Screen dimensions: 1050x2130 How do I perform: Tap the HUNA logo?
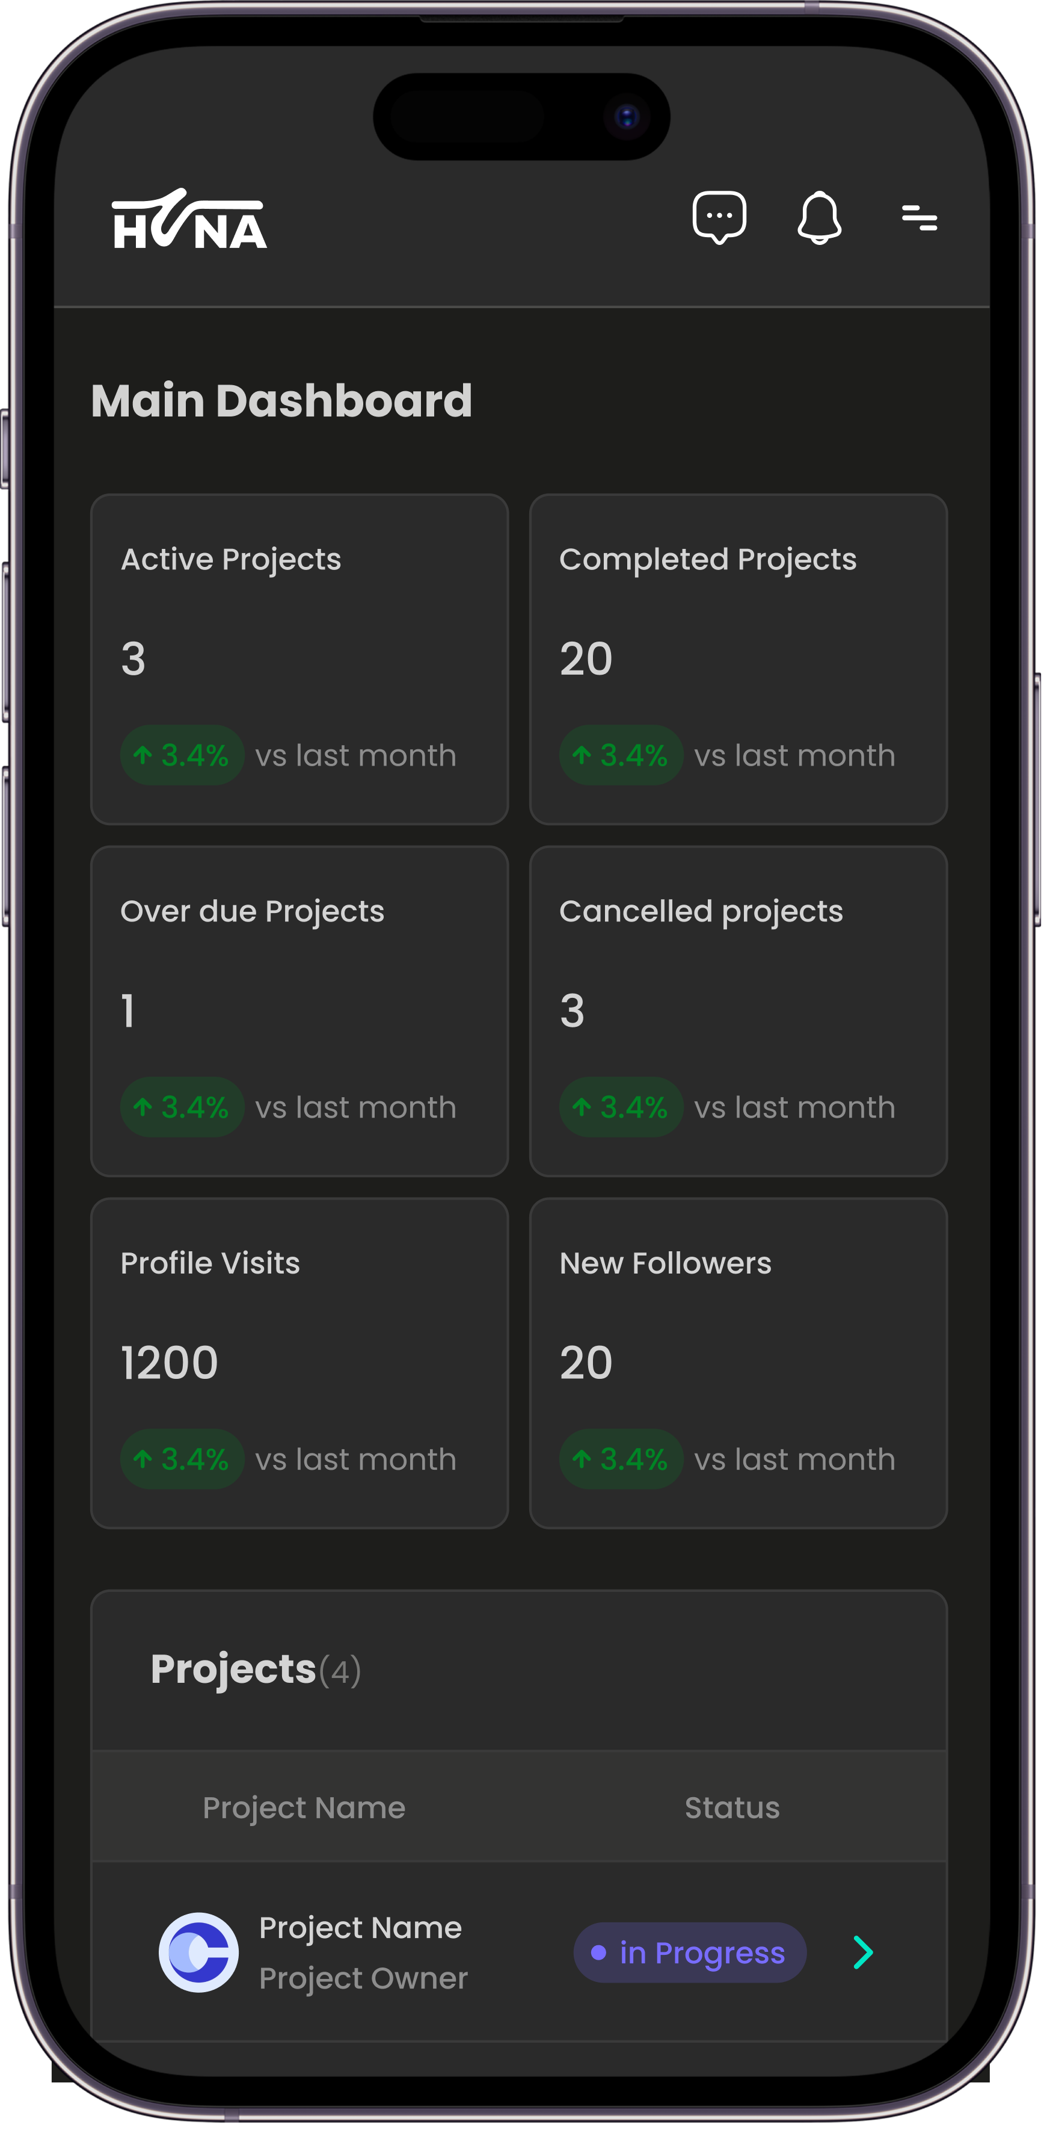(x=190, y=220)
